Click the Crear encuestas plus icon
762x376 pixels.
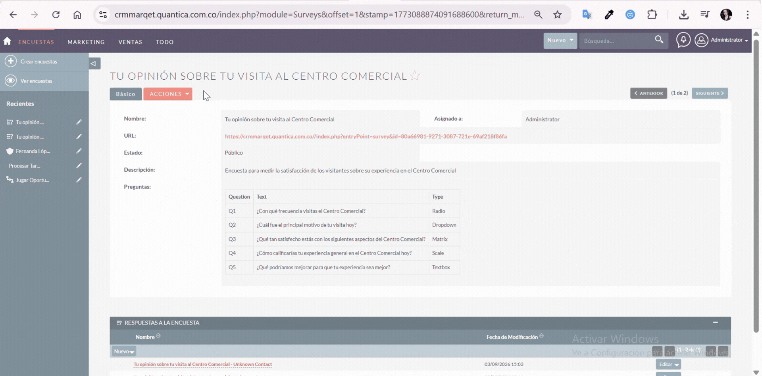click(x=11, y=61)
